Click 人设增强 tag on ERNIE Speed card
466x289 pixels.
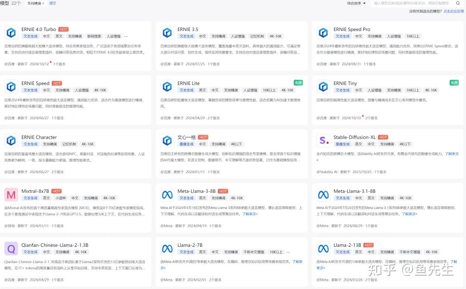pos(82,90)
